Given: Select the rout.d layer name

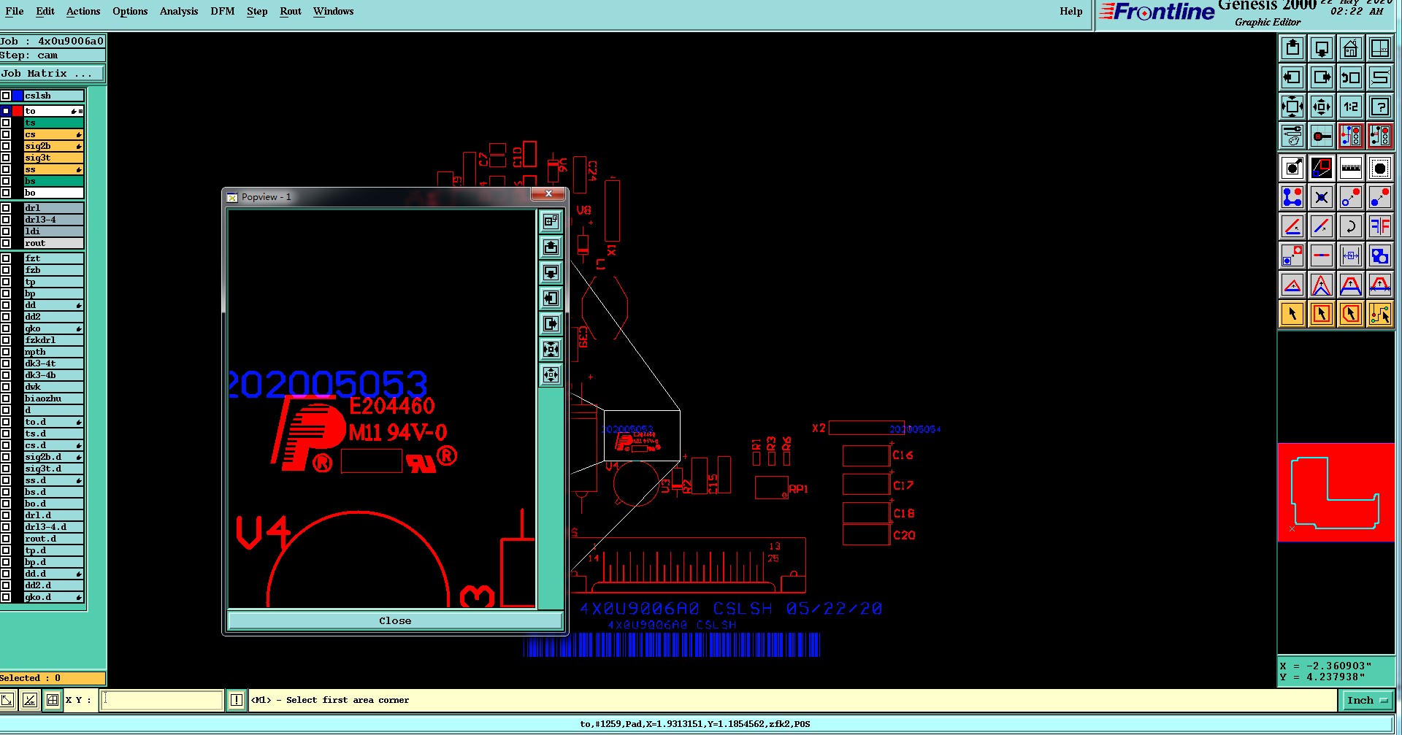Looking at the screenshot, I should pyautogui.click(x=54, y=539).
